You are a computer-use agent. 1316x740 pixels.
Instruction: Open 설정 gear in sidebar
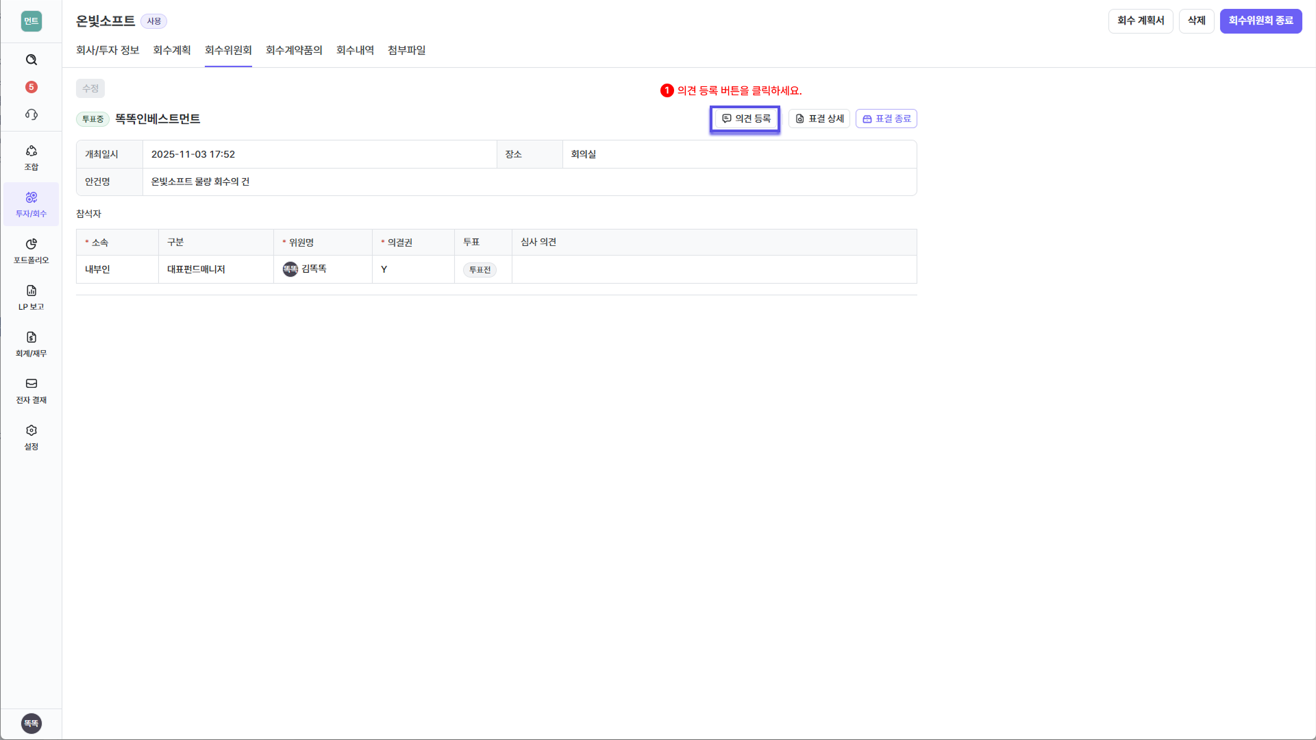(32, 437)
